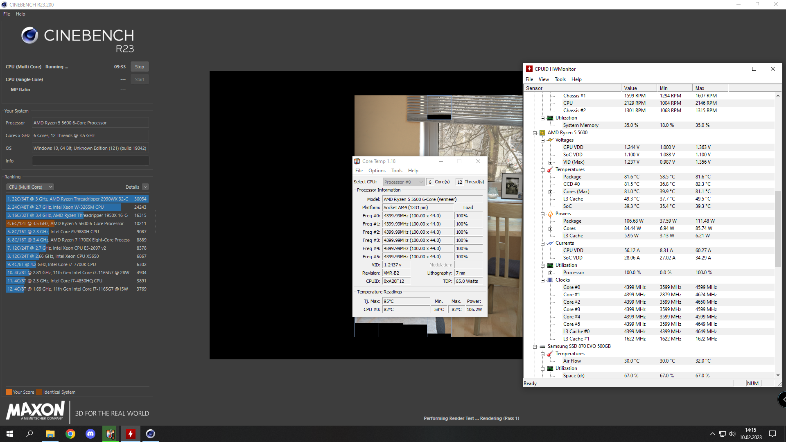Open the network tray icon
The image size is (786, 442).
pos(723,434)
